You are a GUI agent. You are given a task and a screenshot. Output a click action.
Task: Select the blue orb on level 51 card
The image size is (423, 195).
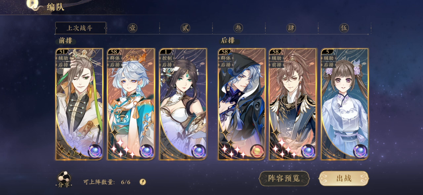(95, 151)
